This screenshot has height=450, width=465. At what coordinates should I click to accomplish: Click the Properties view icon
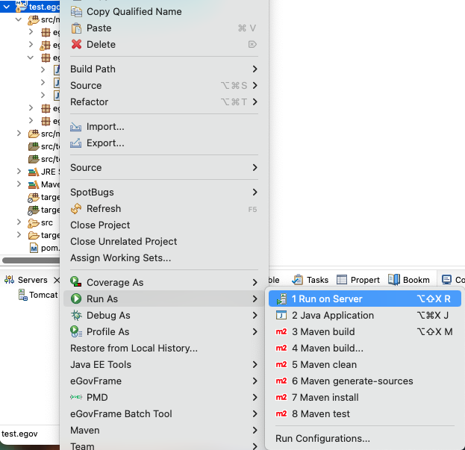342,280
